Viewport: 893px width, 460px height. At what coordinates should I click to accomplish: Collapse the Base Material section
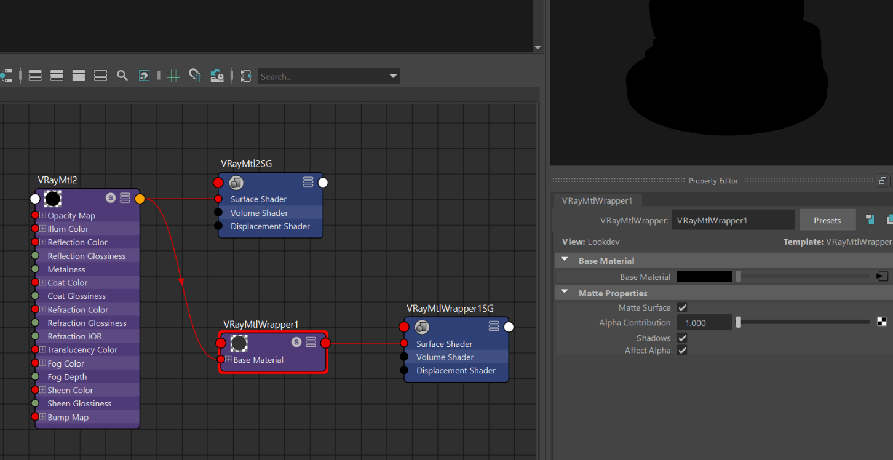[x=565, y=260]
